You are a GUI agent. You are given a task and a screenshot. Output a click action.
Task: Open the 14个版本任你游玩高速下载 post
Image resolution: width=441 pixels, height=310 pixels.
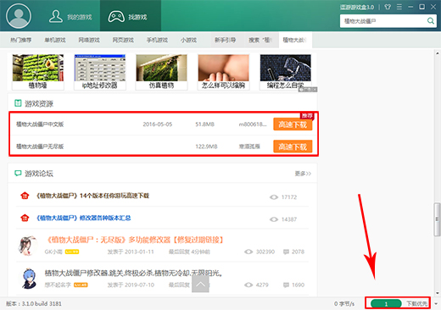(x=92, y=196)
